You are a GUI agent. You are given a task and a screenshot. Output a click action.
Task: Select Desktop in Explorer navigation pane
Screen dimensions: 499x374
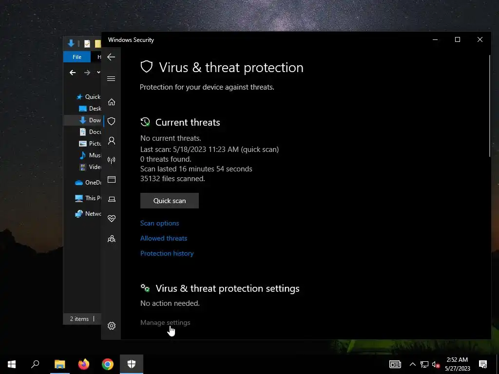90,109
